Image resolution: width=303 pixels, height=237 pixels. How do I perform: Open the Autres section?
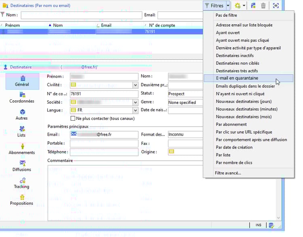22,115
